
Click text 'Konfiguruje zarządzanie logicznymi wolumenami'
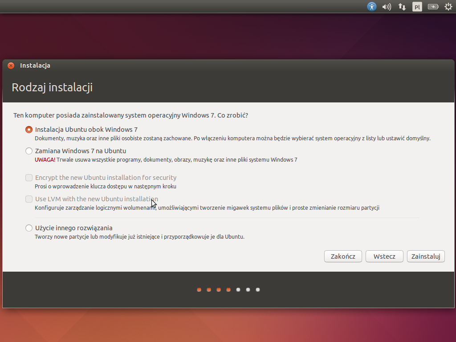96,208
